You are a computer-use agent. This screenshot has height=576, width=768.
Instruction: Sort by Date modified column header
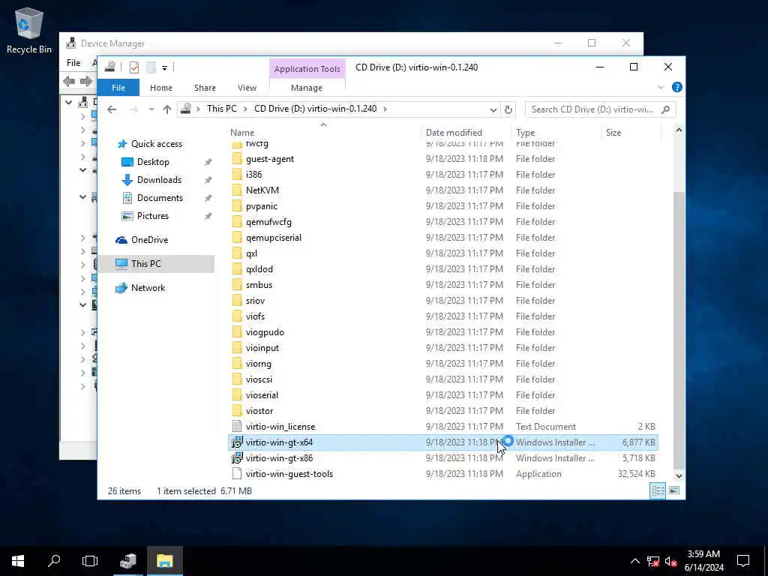point(465,132)
